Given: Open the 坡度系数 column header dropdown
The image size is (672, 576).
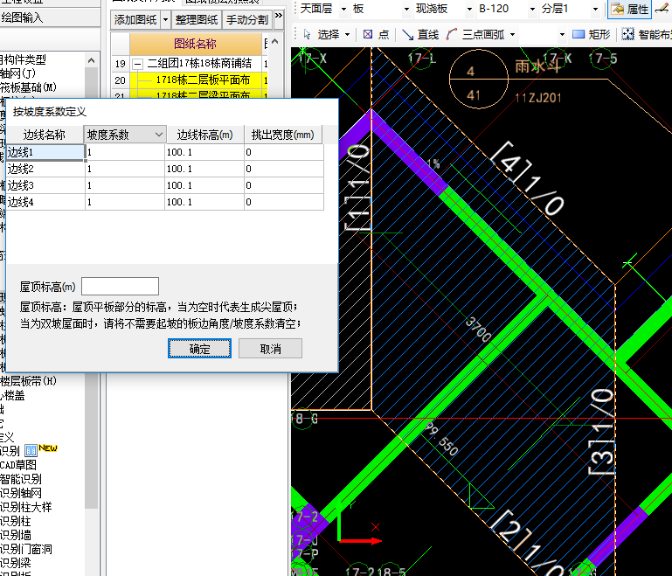Looking at the screenshot, I should pos(158,135).
